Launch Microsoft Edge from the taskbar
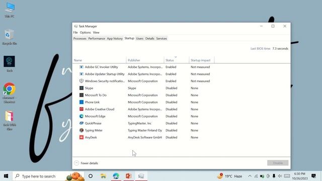 tap(116, 176)
